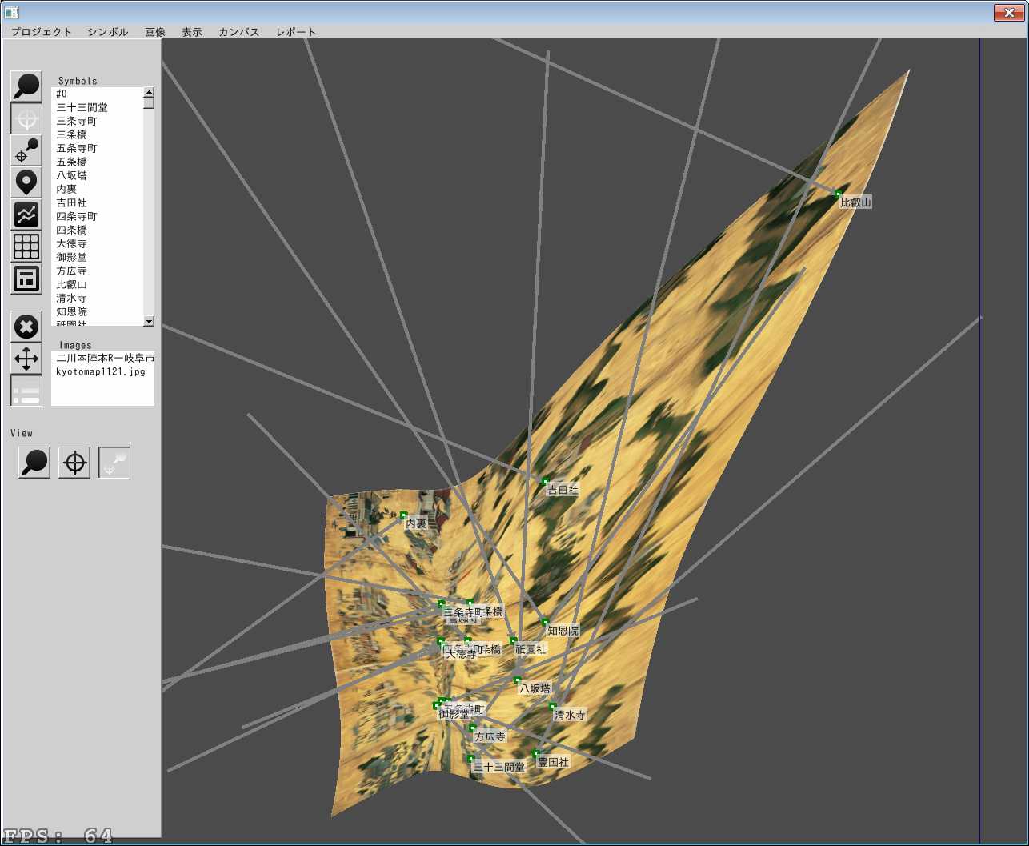The height and width of the screenshot is (846, 1029).
Task: Click the 吉田社 marker on the map
Action: tap(545, 481)
